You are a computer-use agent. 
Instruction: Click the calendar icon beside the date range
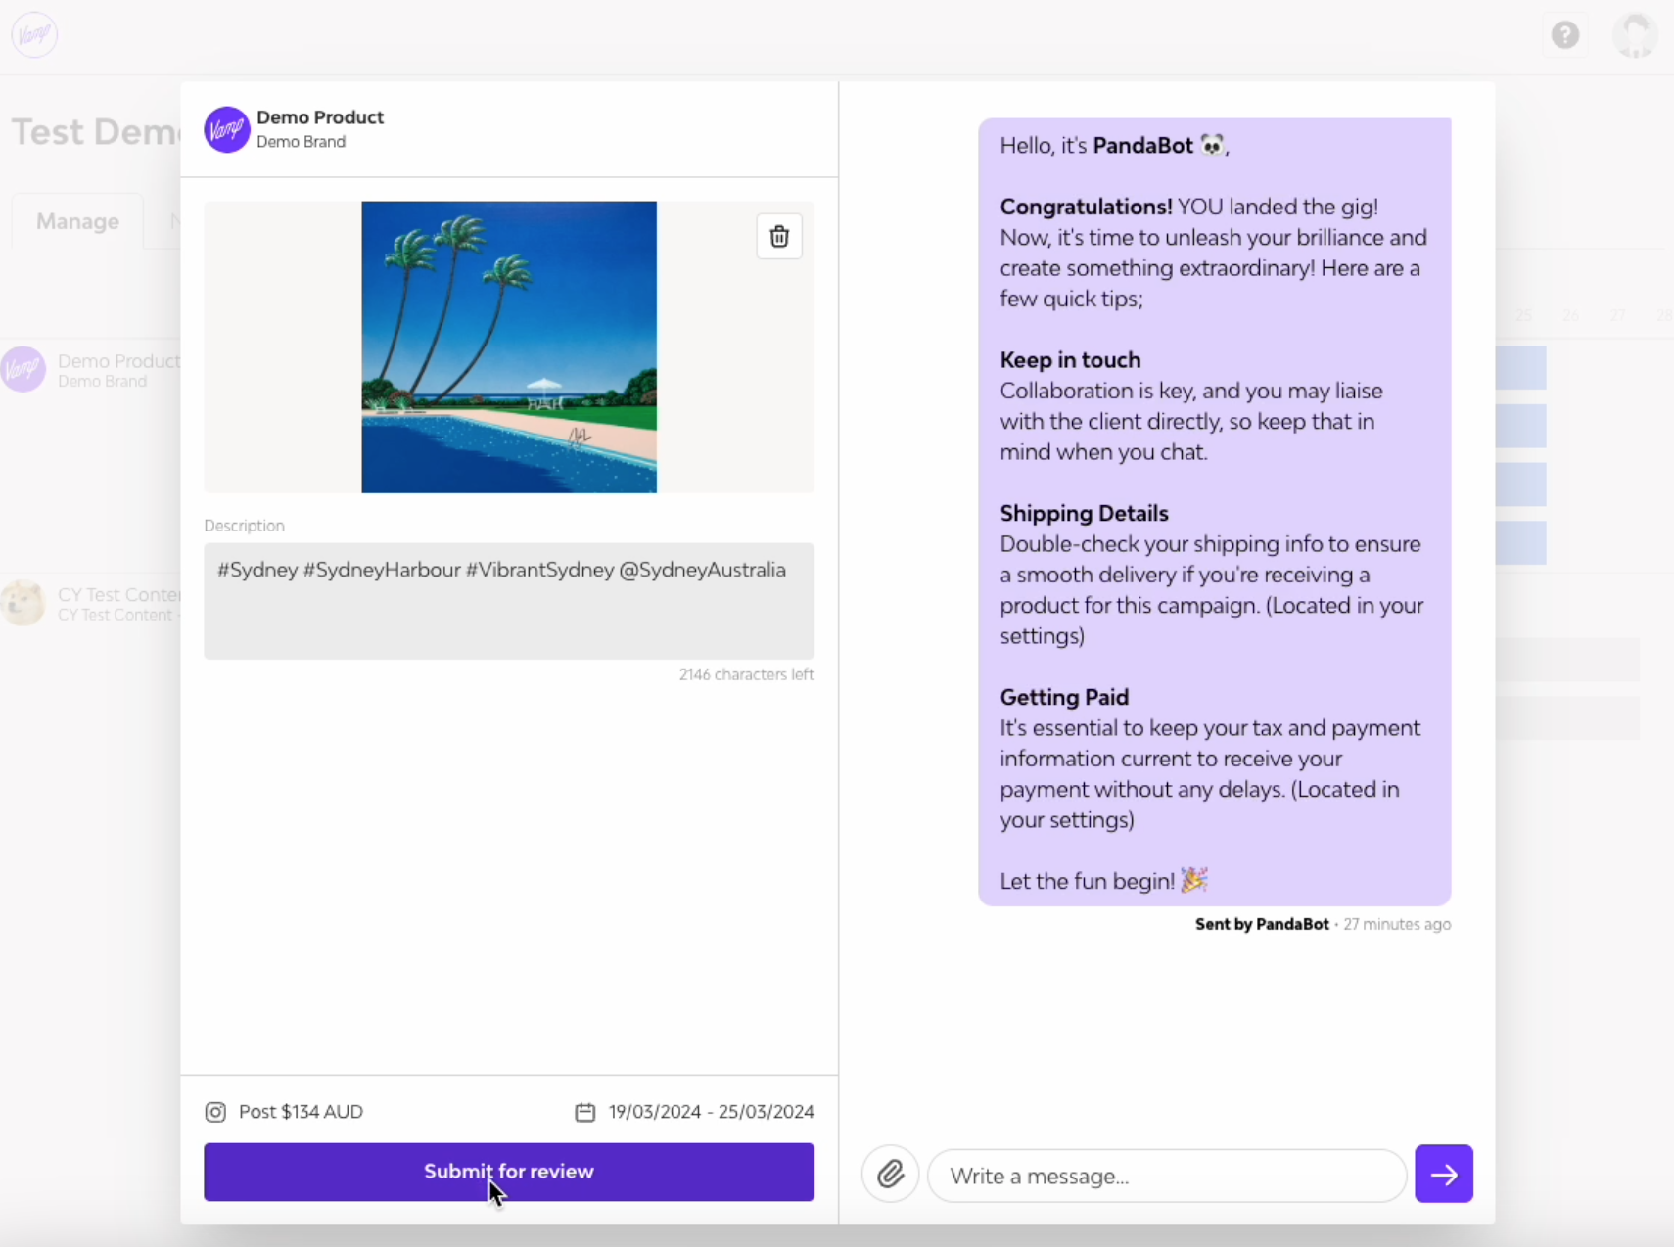pos(584,1112)
